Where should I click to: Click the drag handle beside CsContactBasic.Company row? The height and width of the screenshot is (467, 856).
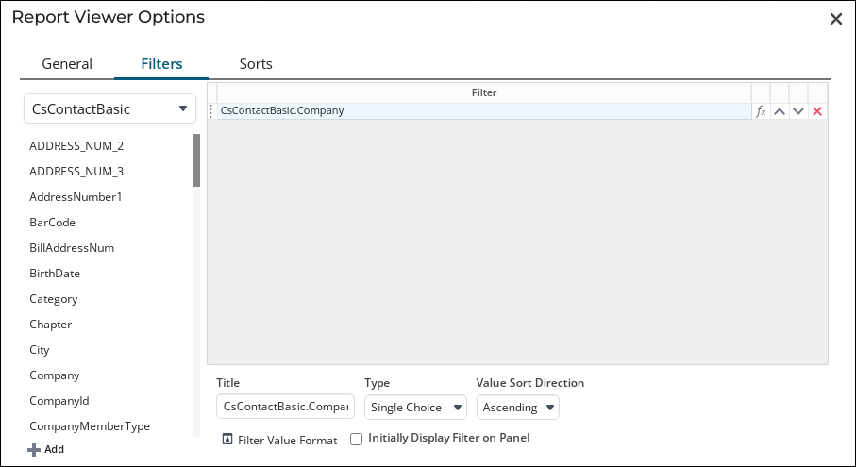point(211,111)
